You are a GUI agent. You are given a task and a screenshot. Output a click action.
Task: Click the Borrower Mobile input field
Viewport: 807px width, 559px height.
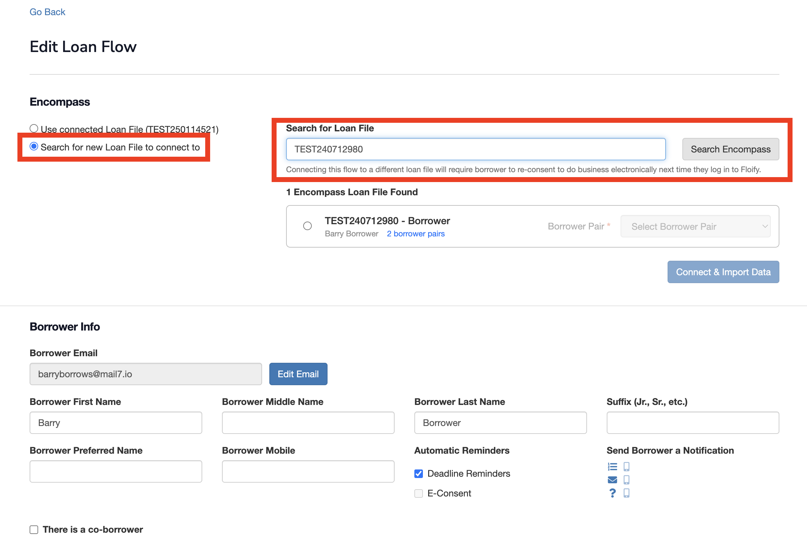click(308, 471)
